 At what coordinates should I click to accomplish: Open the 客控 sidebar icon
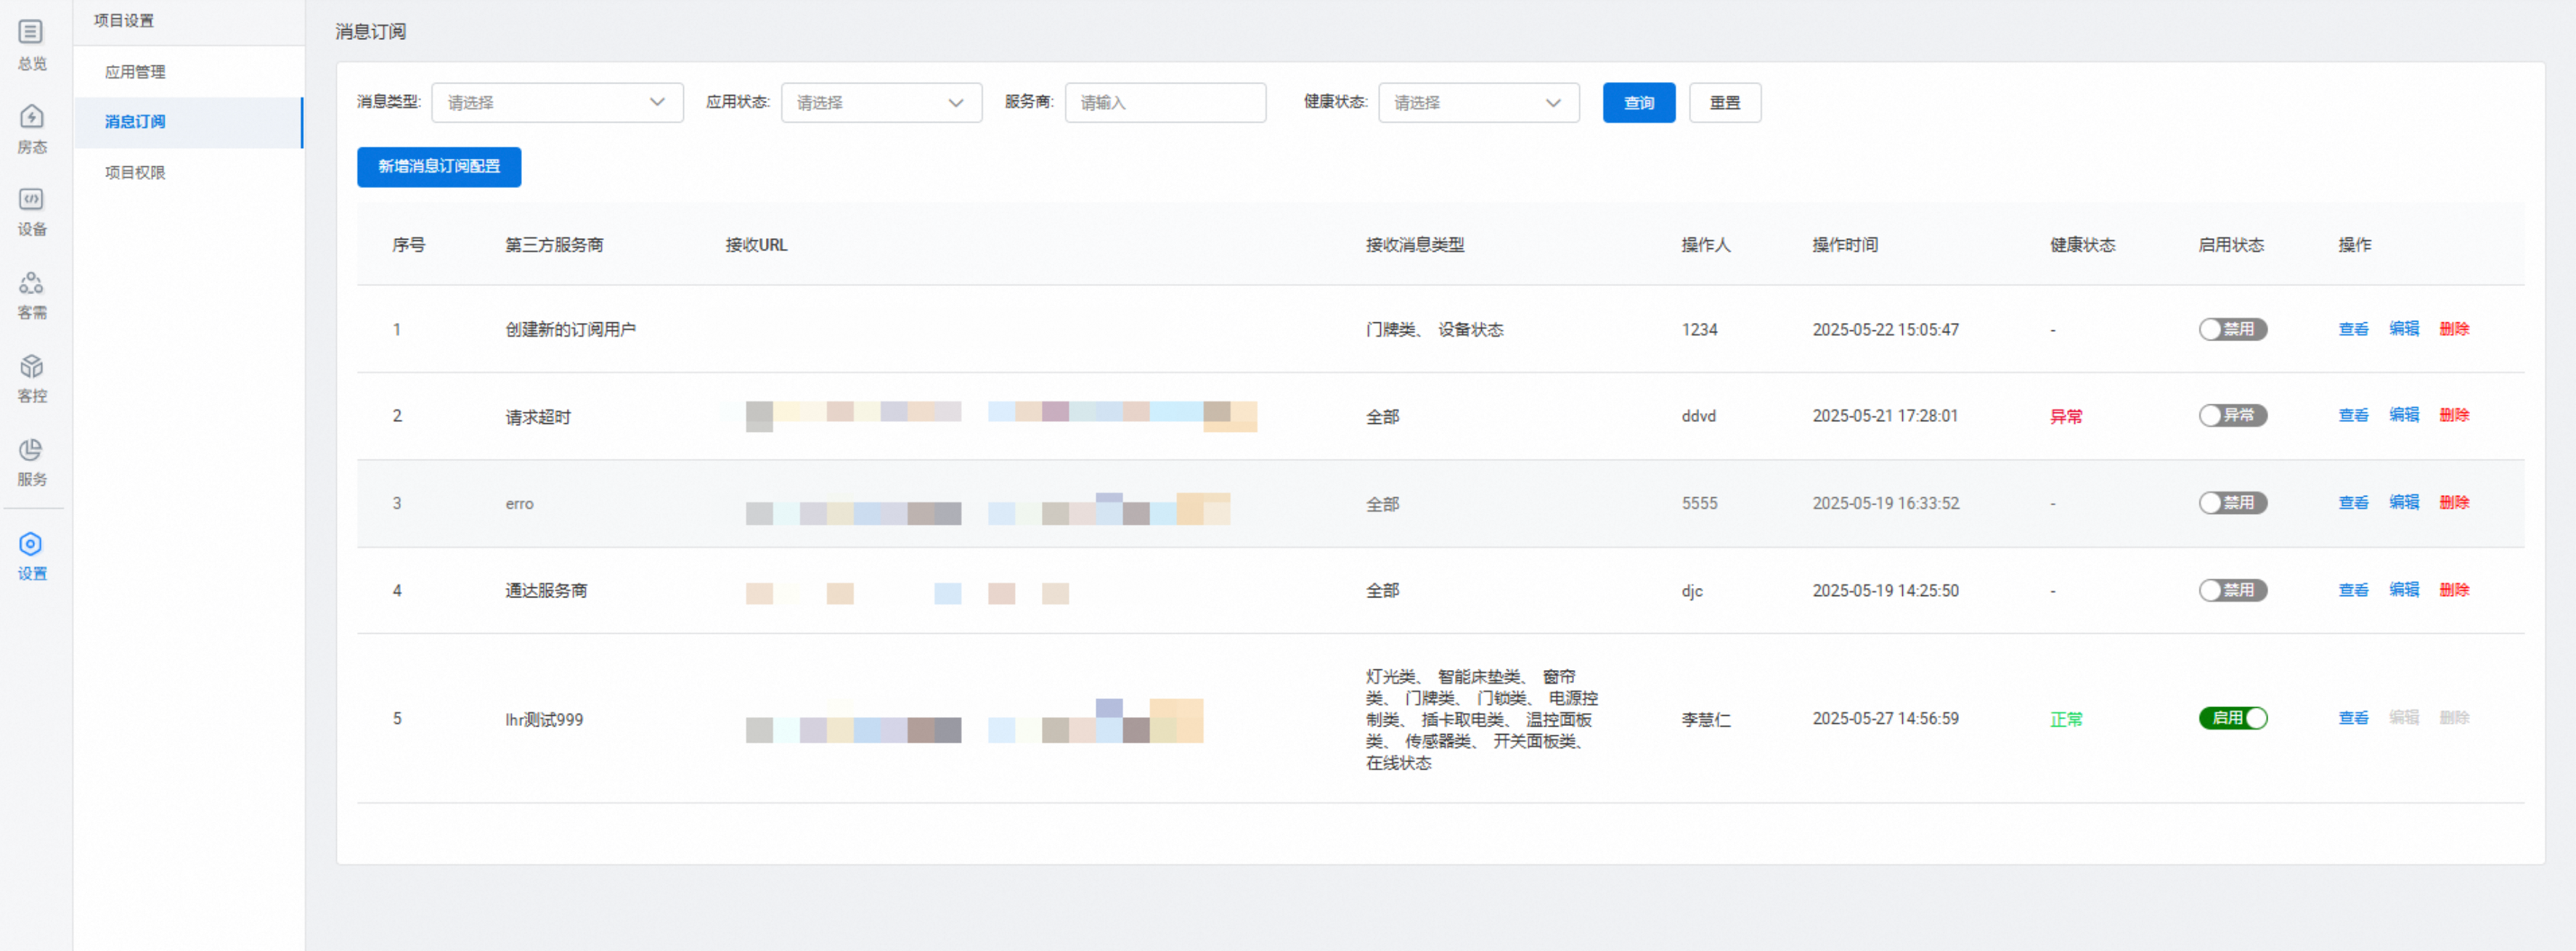(32, 378)
